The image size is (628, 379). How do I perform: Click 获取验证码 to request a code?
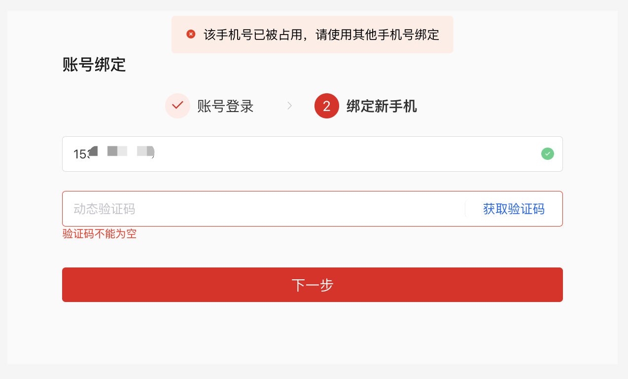[514, 209]
